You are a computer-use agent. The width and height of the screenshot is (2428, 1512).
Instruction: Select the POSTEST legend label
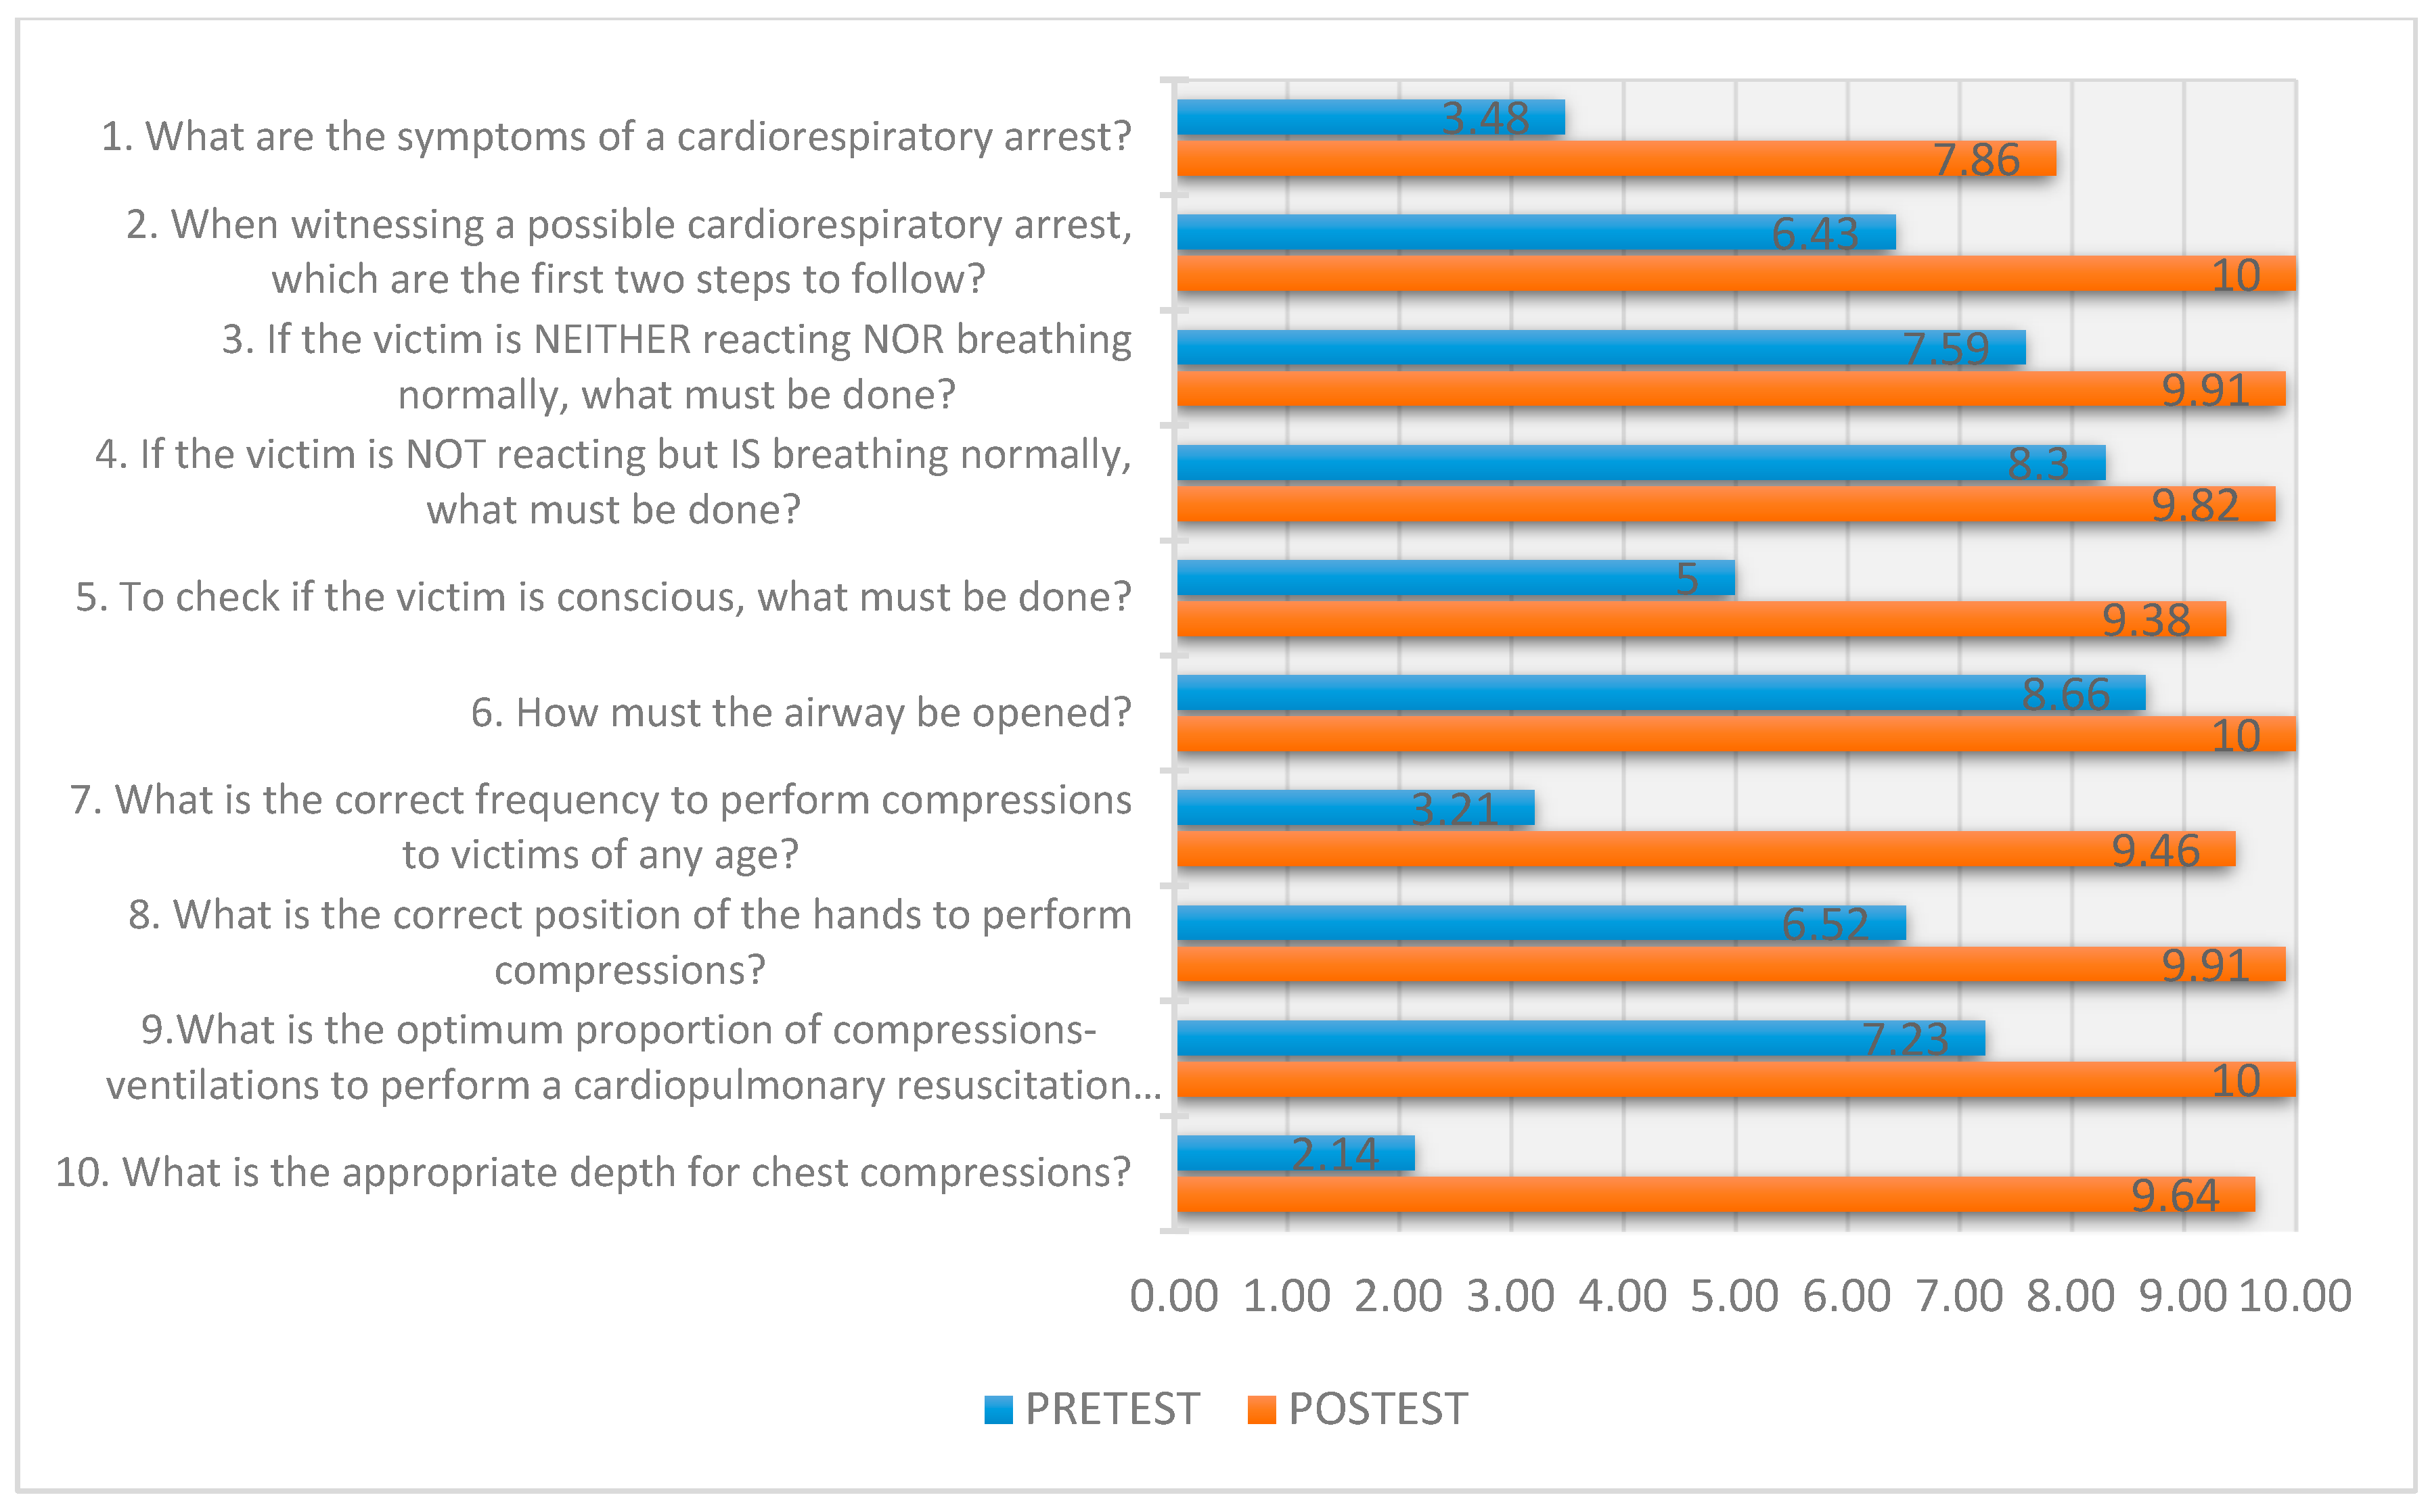coord(1378,1410)
